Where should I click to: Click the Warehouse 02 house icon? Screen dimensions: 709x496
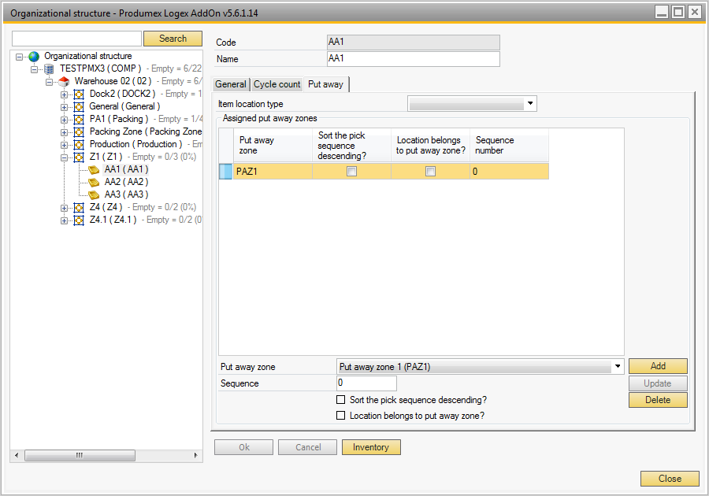coord(64,82)
